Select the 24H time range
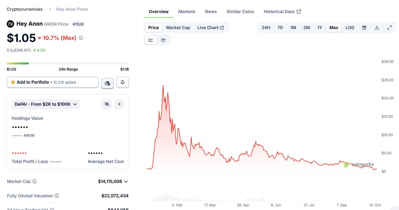The height and width of the screenshot is (210, 399). pos(266,28)
